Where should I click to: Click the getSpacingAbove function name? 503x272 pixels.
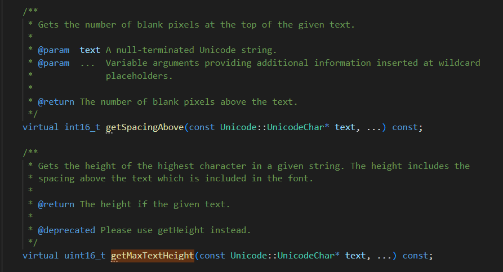click(145, 127)
